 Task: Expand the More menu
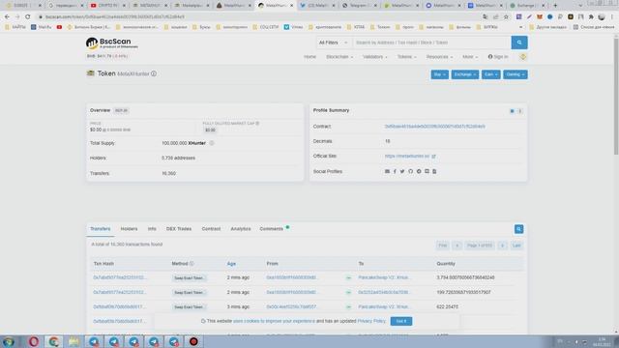470,57
